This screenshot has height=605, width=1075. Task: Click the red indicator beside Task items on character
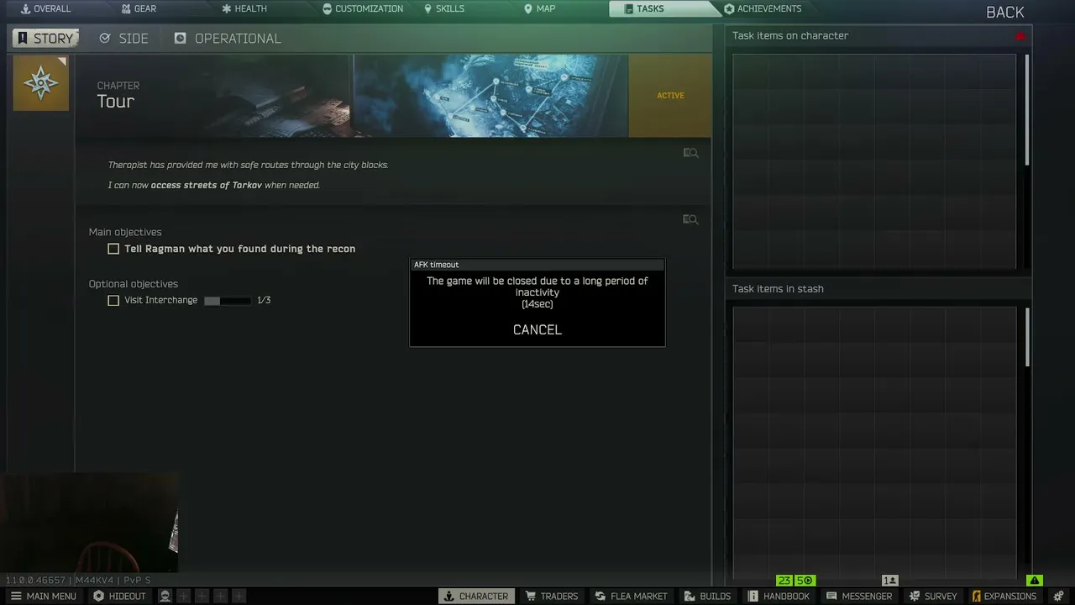click(x=1020, y=36)
